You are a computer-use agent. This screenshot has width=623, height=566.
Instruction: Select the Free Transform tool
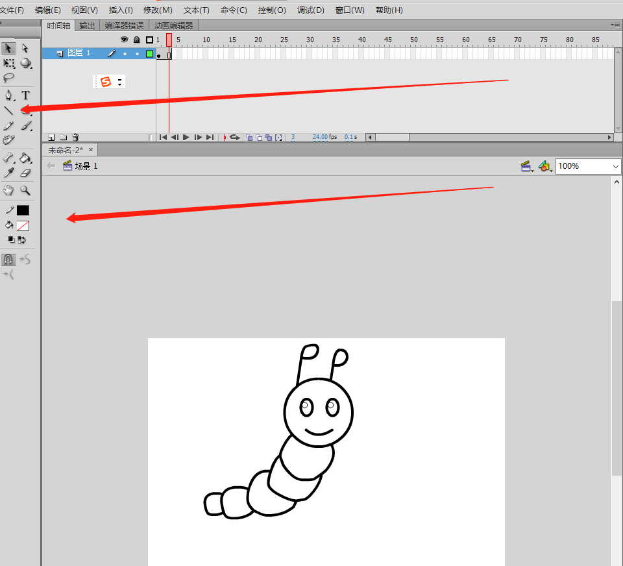coord(8,64)
